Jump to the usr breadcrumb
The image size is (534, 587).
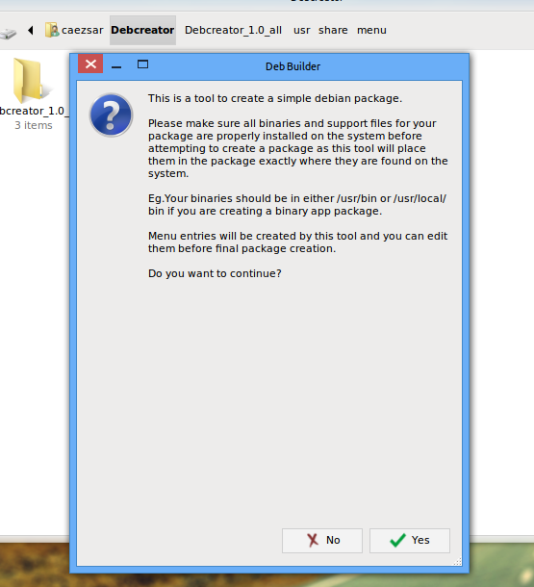(x=301, y=30)
